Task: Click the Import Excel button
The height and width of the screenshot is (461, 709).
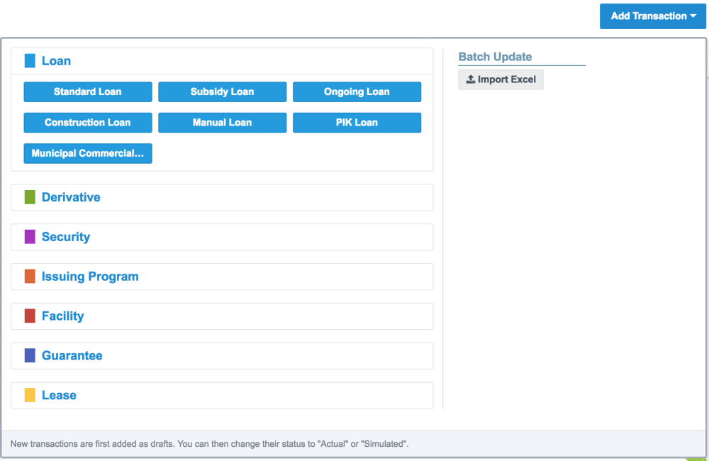Action: [501, 79]
